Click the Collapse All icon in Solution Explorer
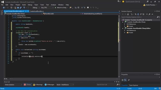The height and width of the screenshot is (90, 161). (141, 14)
